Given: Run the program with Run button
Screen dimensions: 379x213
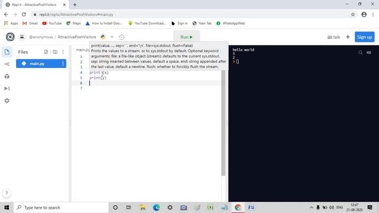Looking at the screenshot, I should click(187, 37).
